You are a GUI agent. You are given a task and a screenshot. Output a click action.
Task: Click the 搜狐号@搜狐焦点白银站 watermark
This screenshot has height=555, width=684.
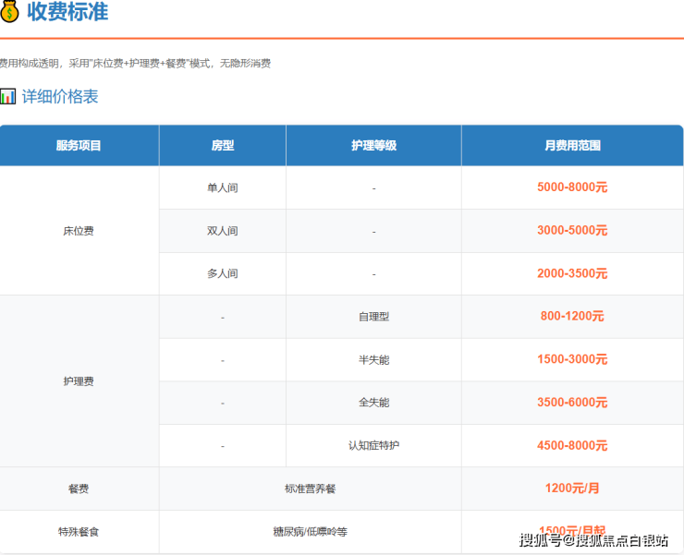pyautogui.click(x=592, y=540)
